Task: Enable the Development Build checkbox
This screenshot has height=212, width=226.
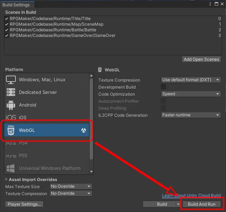Action: point(163,87)
